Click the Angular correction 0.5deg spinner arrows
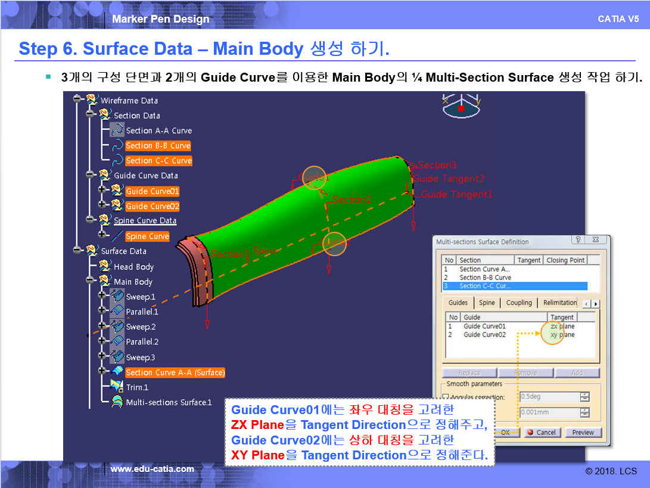 584,397
